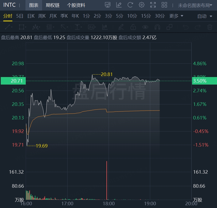Viewport: 217px width, 208px height.
Task: Select the 15分 timeframe
Action: tap(146, 16)
